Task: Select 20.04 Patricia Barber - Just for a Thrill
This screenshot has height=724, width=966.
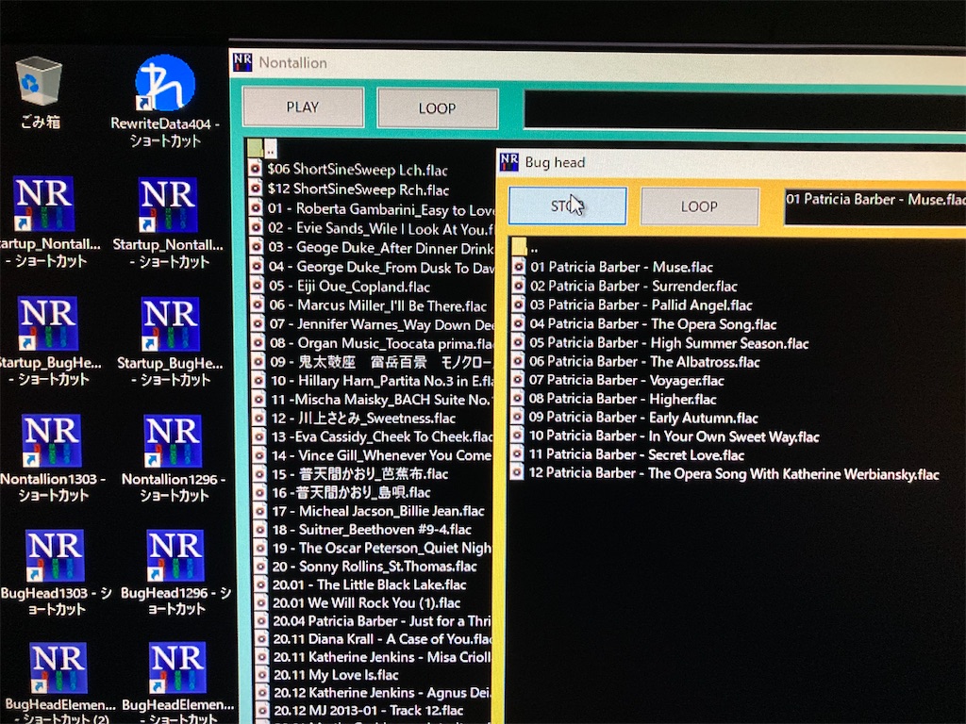Action: coord(383,620)
